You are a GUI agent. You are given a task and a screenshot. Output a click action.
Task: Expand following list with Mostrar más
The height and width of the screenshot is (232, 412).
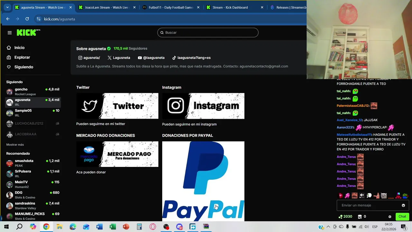coord(15,145)
